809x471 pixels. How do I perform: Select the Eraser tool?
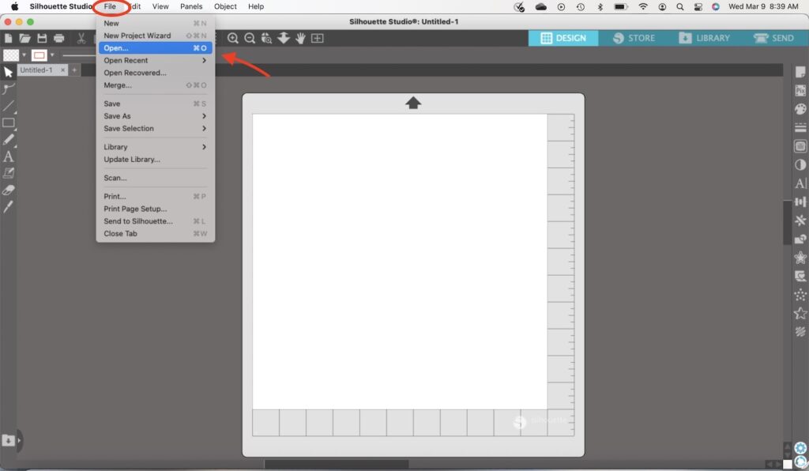8,190
